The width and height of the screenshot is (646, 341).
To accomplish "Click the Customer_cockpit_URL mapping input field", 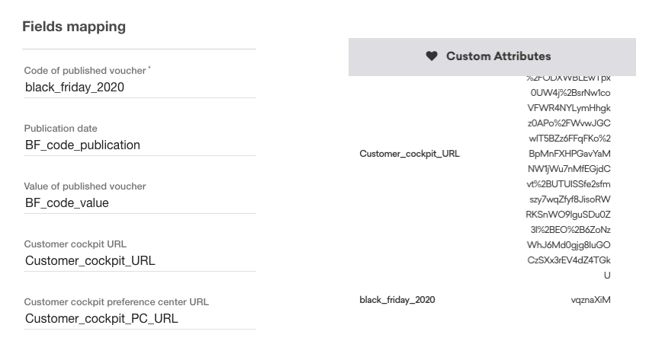I will tap(90, 261).
